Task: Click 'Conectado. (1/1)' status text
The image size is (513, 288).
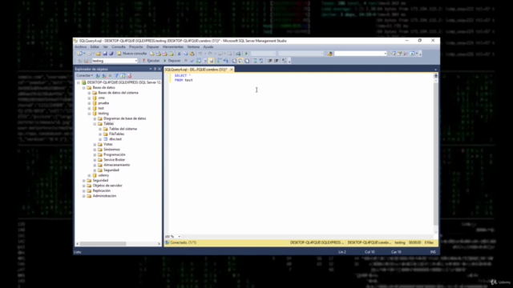Action: coord(184,242)
